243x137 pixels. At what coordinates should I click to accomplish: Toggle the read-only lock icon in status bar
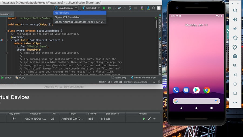[x=154, y=82]
